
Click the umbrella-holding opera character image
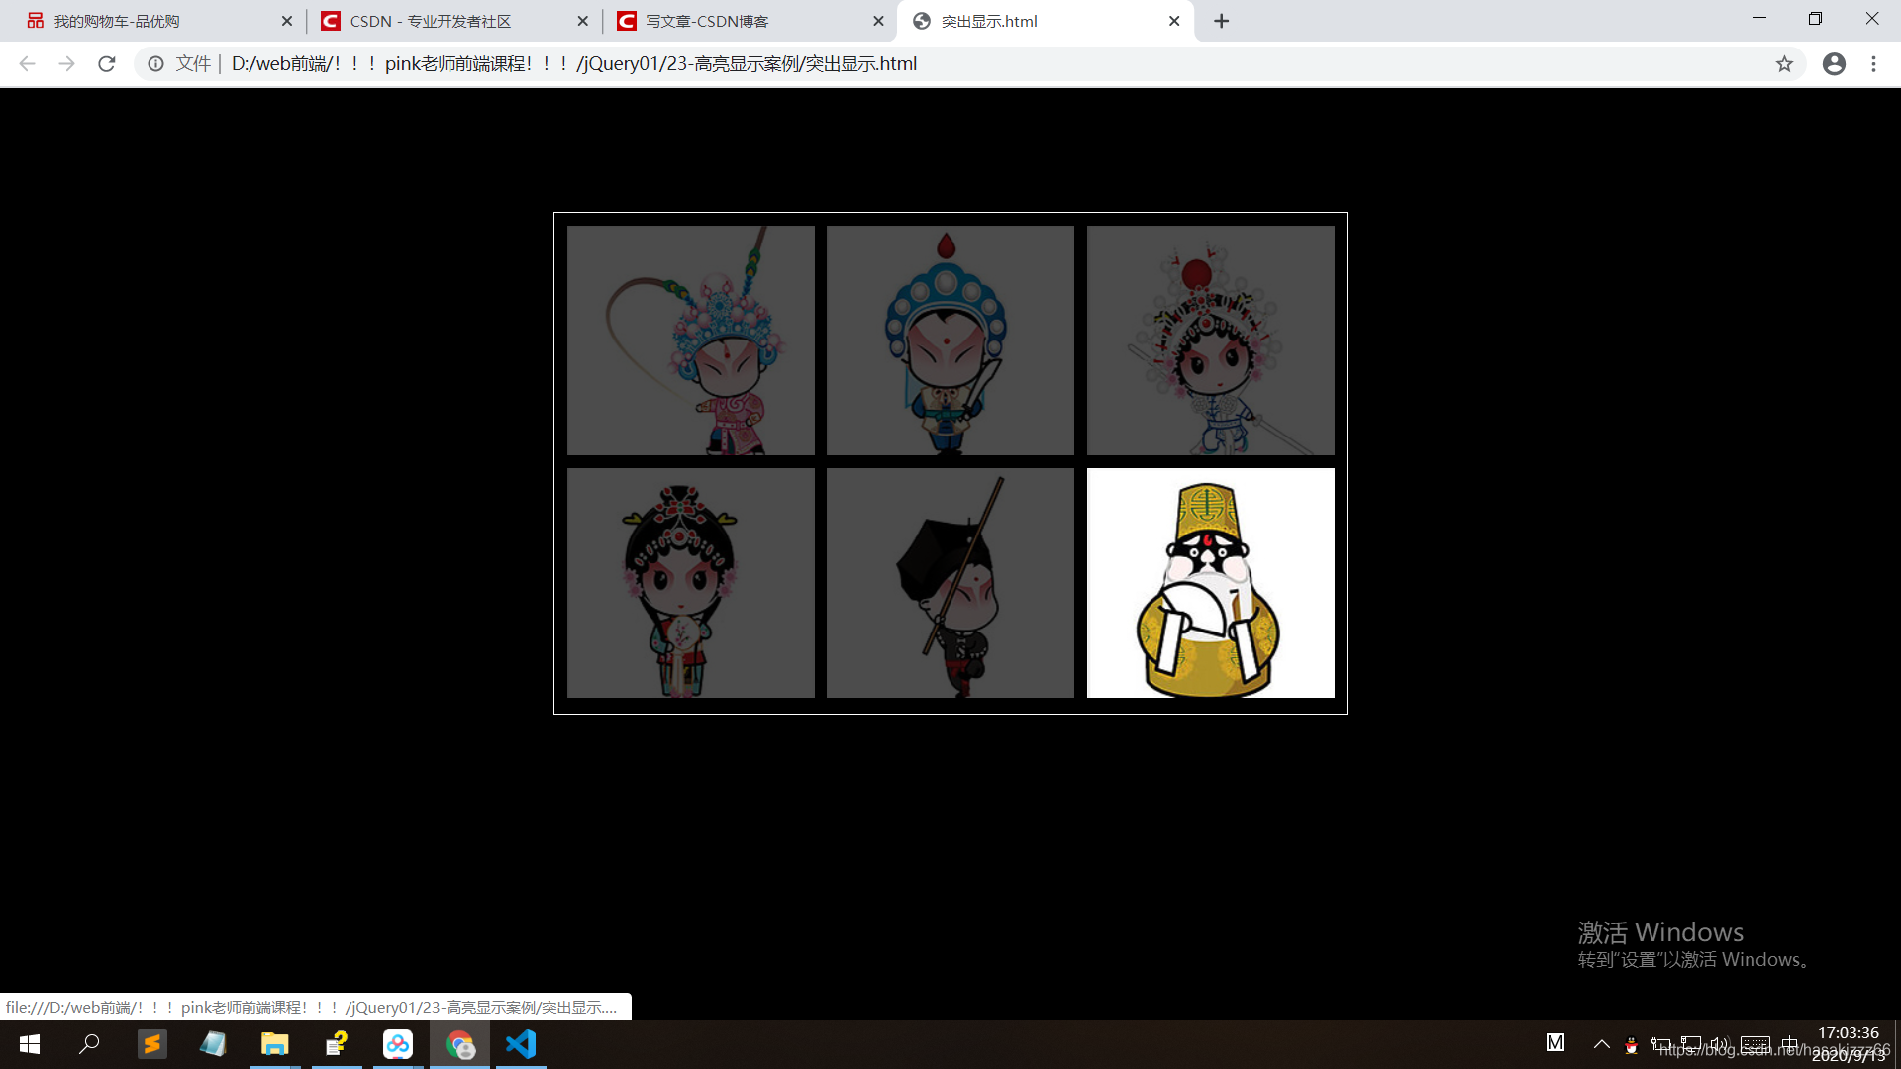[x=950, y=583]
